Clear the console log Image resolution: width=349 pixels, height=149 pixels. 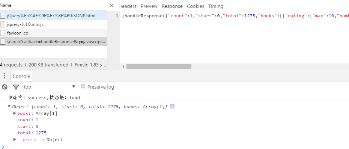tap(5, 87)
